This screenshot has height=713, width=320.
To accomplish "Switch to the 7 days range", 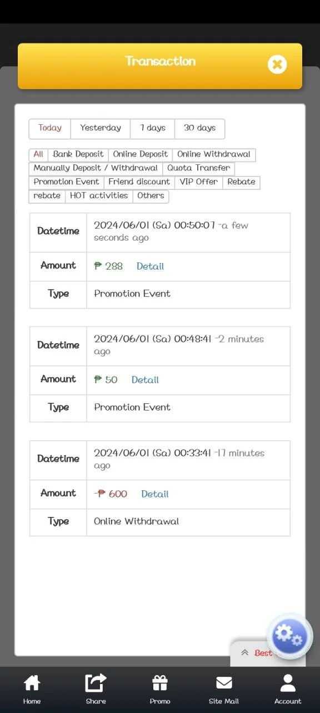I will tap(153, 128).
